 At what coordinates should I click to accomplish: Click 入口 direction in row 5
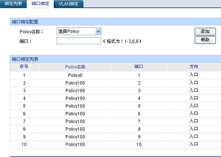coord(194,105)
